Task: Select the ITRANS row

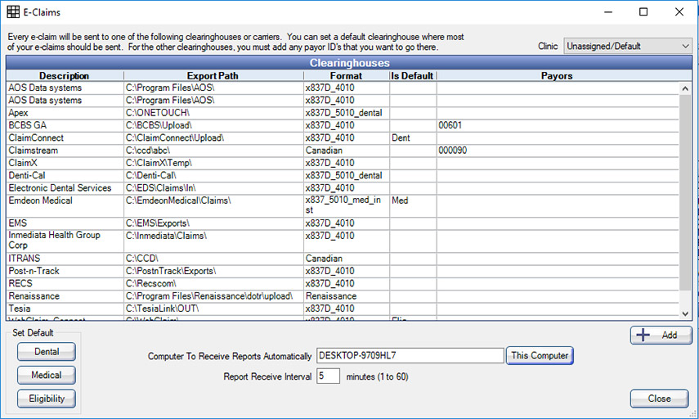Action: coord(343,259)
